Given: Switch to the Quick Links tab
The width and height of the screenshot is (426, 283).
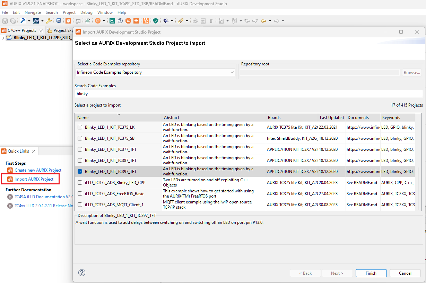Looking at the screenshot, I should [x=18, y=151].
